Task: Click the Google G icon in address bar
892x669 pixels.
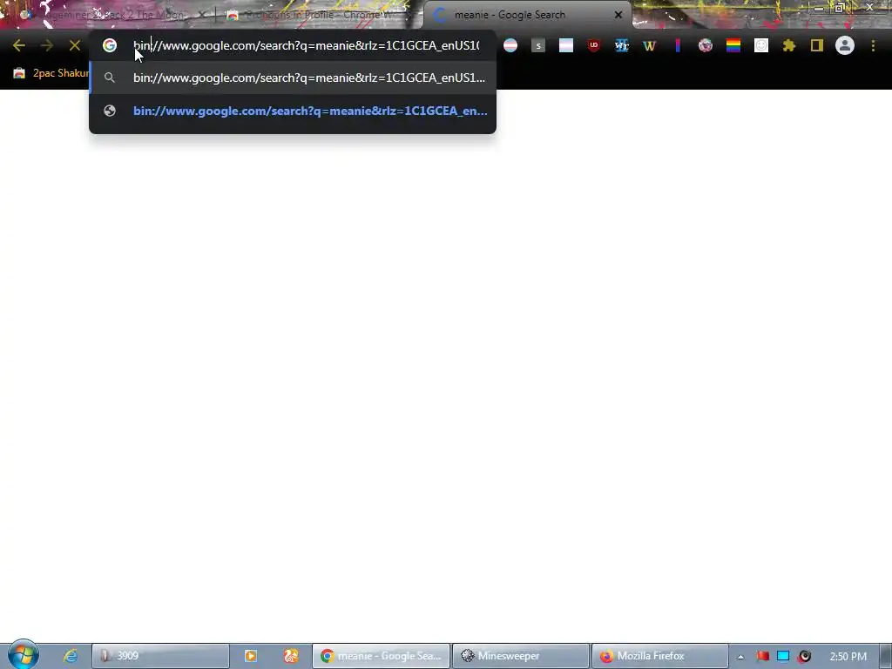Action: click(x=109, y=45)
